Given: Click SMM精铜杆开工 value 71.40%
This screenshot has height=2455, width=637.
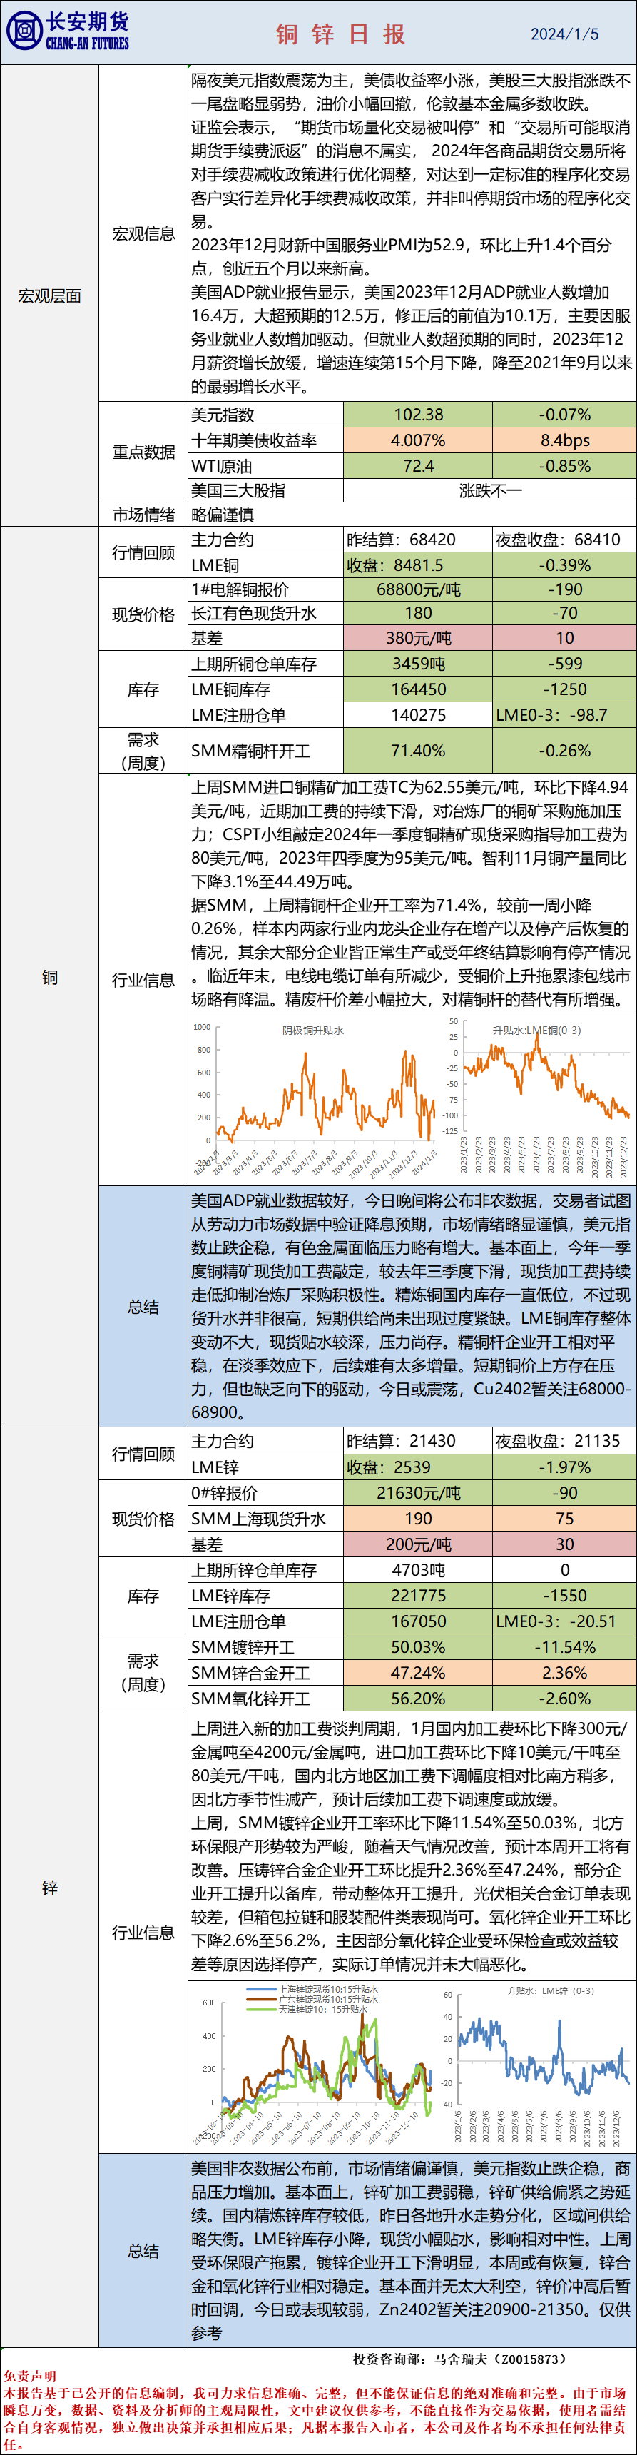Looking at the screenshot, I should (418, 751).
